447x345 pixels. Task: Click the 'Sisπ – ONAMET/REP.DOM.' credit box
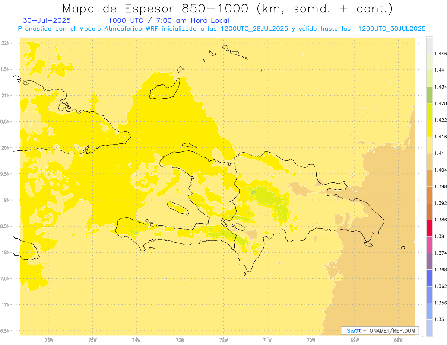[380, 330]
